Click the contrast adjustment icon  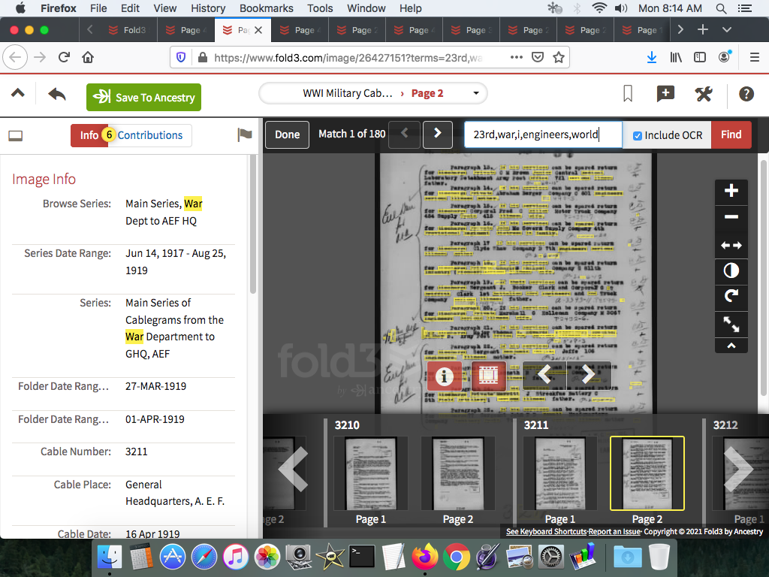731,270
